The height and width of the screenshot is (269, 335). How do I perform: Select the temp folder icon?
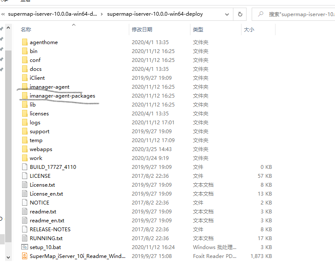point(25,140)
